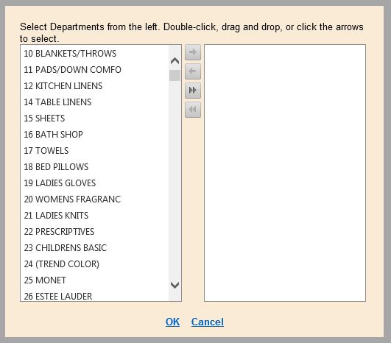
Task: Dismiss dialog with the Cancel link
Action: [x=208, y=322]
